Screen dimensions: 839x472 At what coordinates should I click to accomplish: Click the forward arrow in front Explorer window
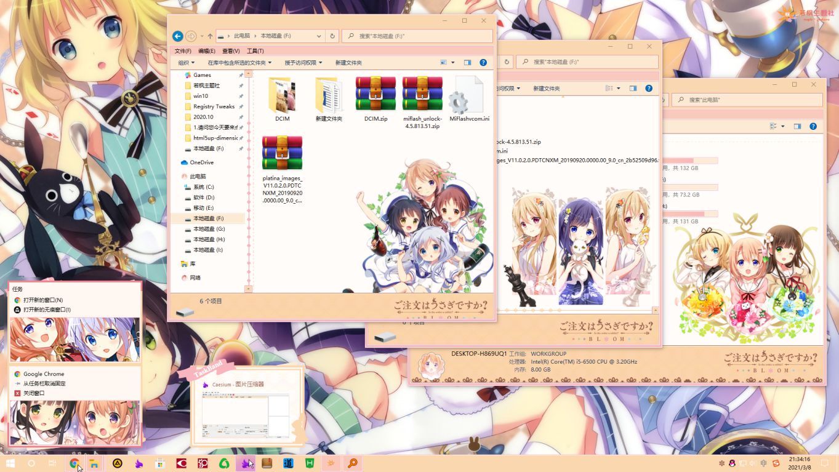191,36
